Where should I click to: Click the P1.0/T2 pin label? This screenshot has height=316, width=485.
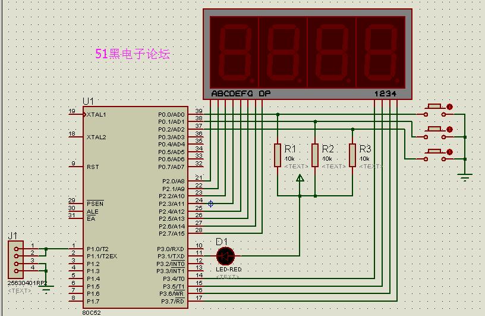tap(97, 249)
